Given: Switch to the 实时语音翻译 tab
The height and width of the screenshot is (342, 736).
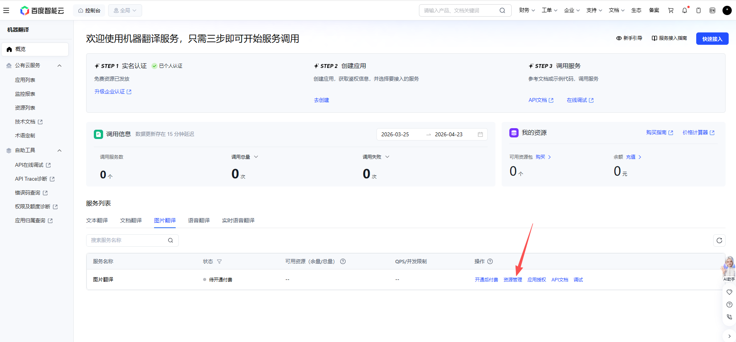Looking at the screenshot, I should tap(238, 220).
